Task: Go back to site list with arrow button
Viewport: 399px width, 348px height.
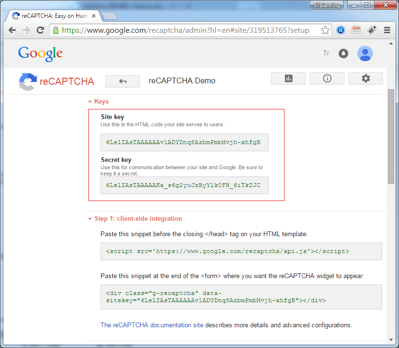Action: (x=123, y=81)
